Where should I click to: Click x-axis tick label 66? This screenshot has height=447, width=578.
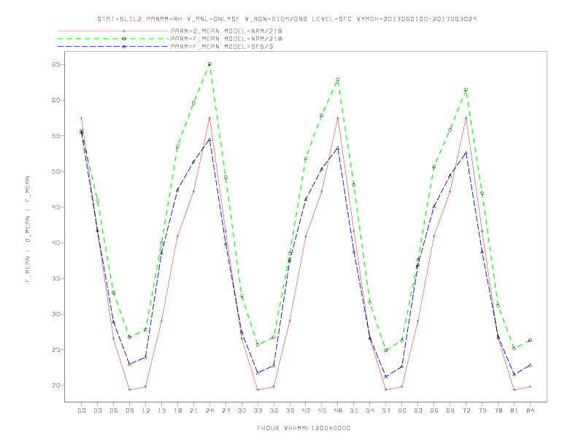(x=434, y=410)
